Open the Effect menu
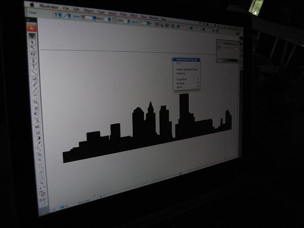Screen dimensions: 304x228 134,15
